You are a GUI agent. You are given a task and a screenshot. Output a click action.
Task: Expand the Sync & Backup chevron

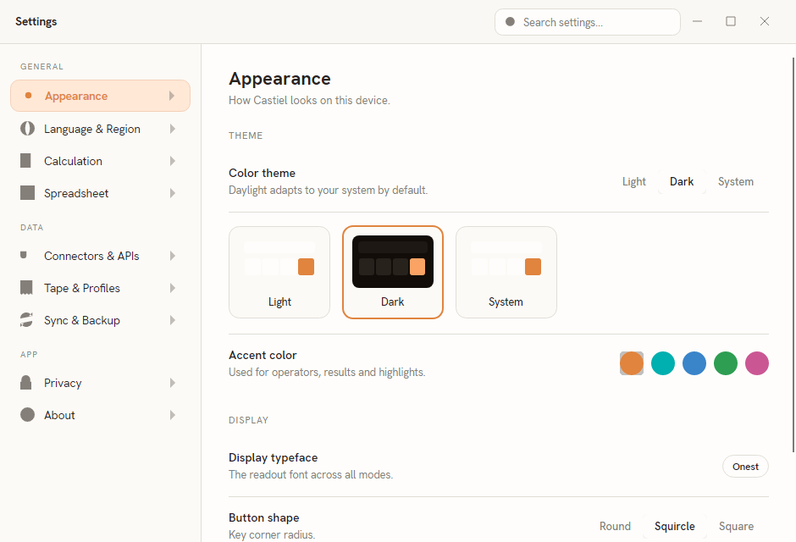tap(173, 320)
